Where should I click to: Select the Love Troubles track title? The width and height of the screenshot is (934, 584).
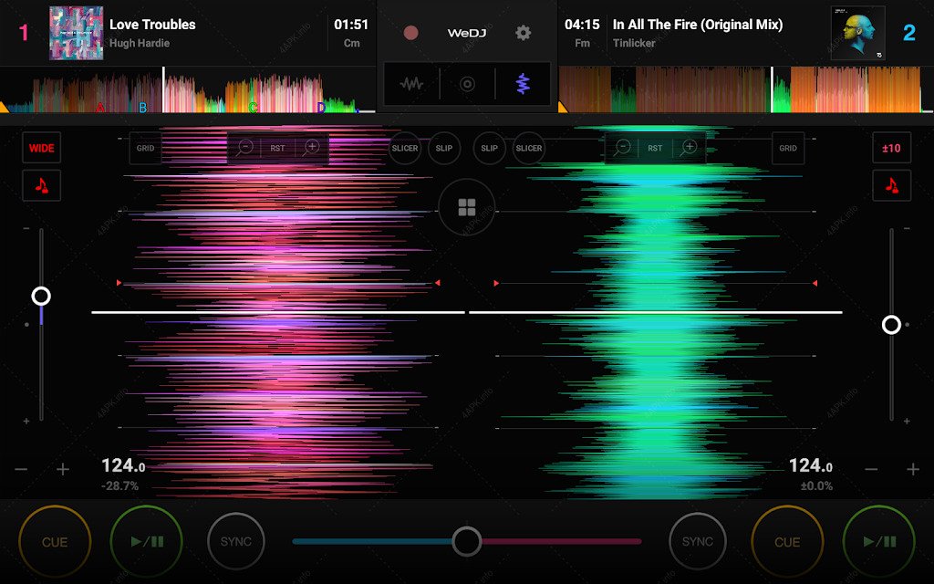pos(152,25)
